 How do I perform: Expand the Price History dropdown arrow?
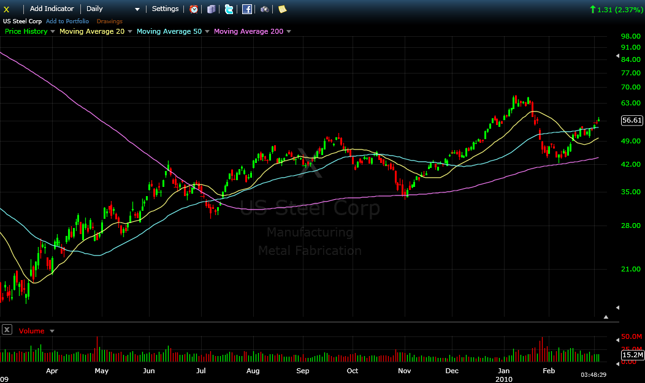click(x=53, y=32)
